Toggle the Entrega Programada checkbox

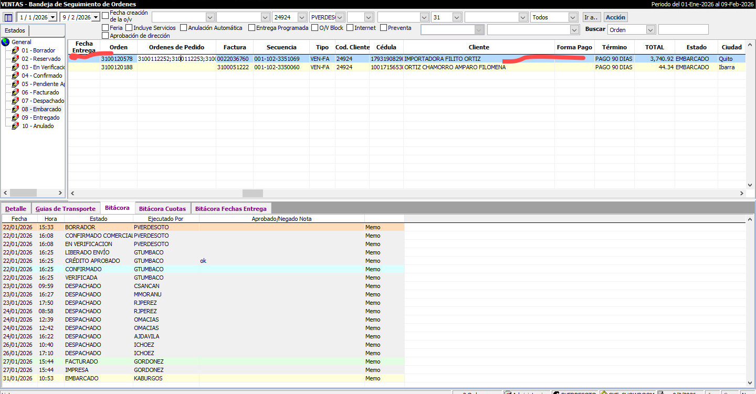coord(252,28)
